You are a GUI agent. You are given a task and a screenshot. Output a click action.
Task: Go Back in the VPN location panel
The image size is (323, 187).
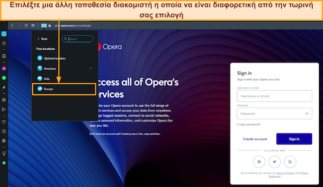click(x=42, y=39)
